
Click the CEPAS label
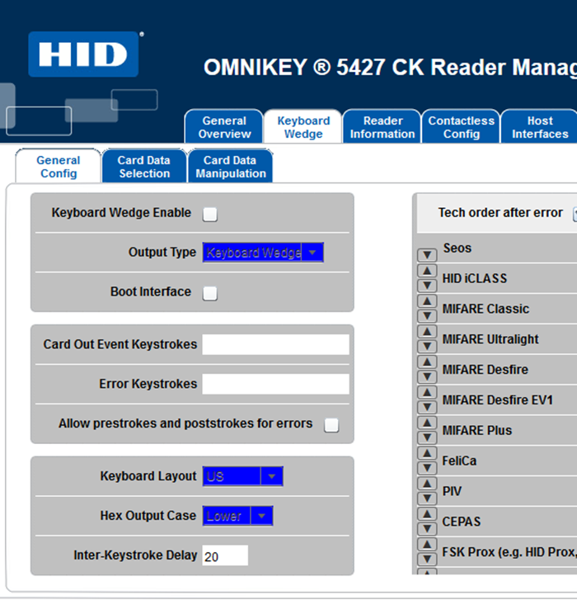click(x=462, y=522)
